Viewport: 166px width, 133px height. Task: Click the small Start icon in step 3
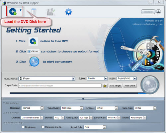[x=34, y=62]
